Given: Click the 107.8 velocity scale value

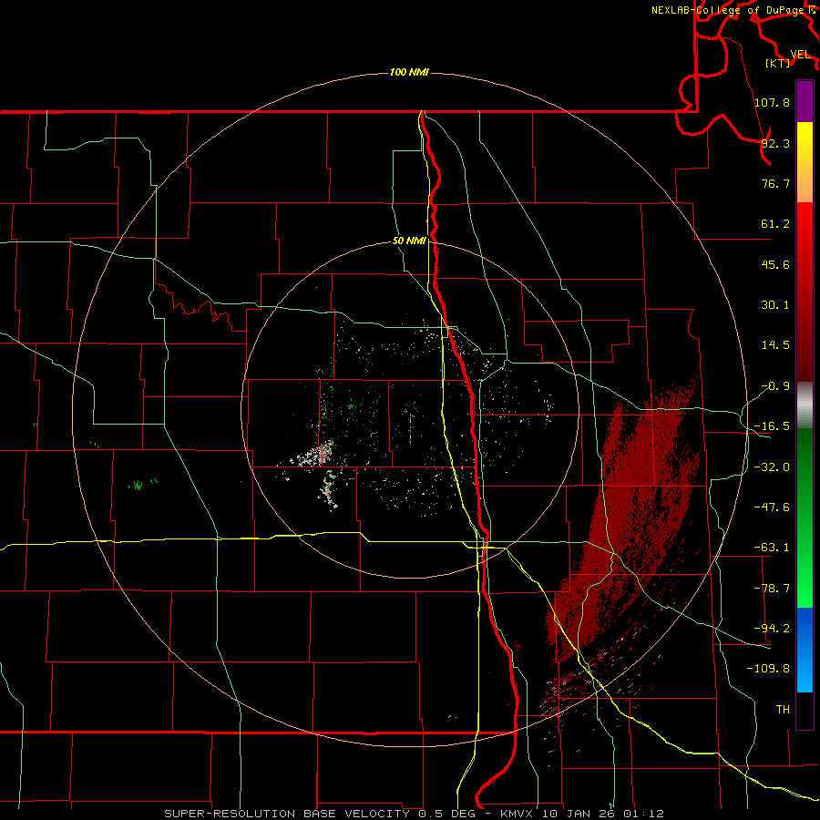Looking at the screenshot, I should click(x=772, y=102).
